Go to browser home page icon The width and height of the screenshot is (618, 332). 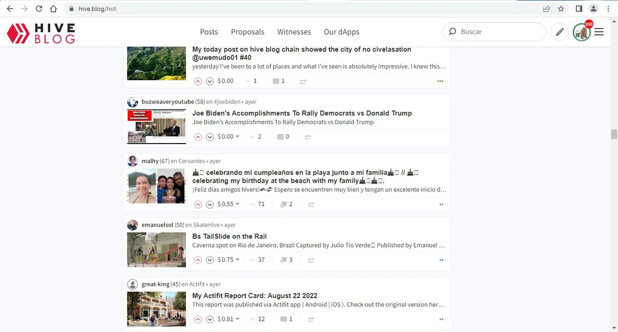(x=53, y=9)
